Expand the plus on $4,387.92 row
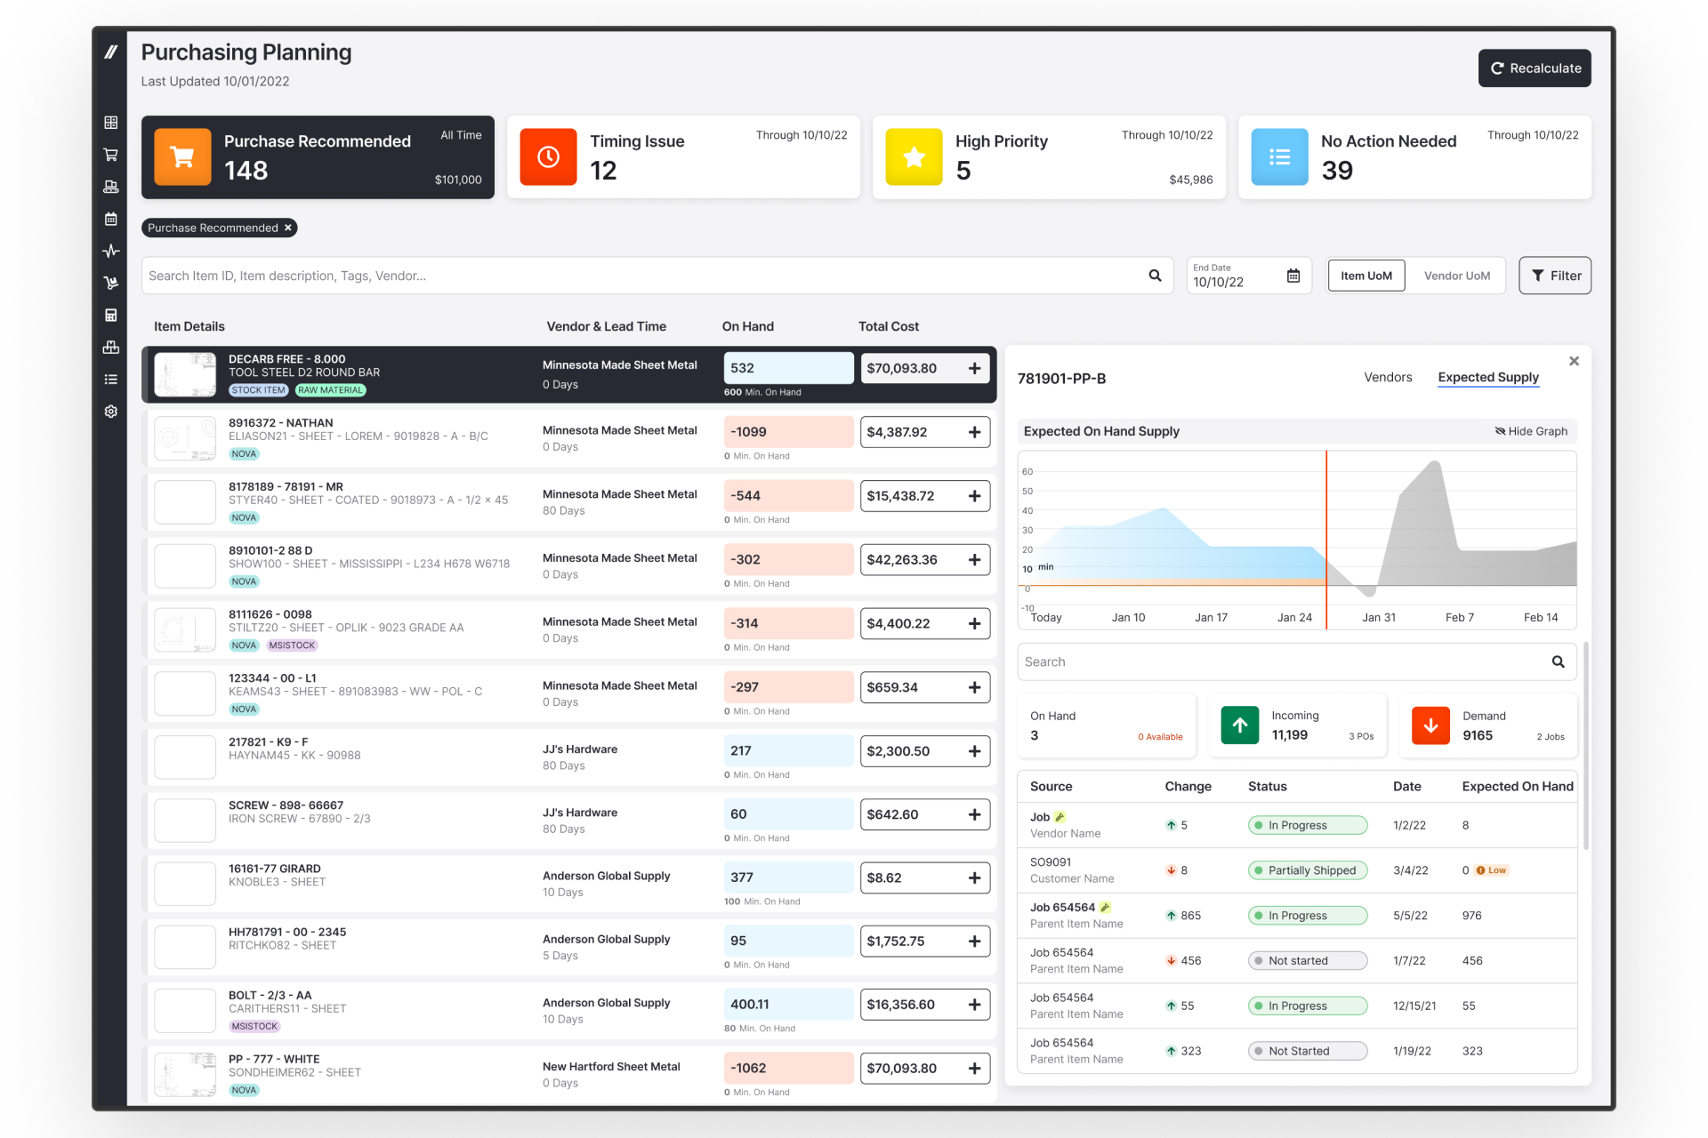Viewport: 1708px width, 1138px height. click(974, 432)
